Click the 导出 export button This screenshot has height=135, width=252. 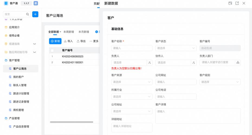(x=81, y=41)
